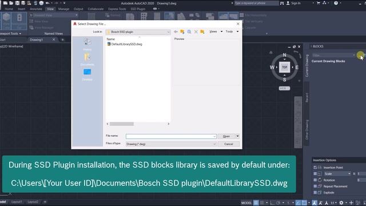Select the Other Drawing tab in Blocks palette
Viewport: 366px width, 206px height.
click(x=307, y=130)
